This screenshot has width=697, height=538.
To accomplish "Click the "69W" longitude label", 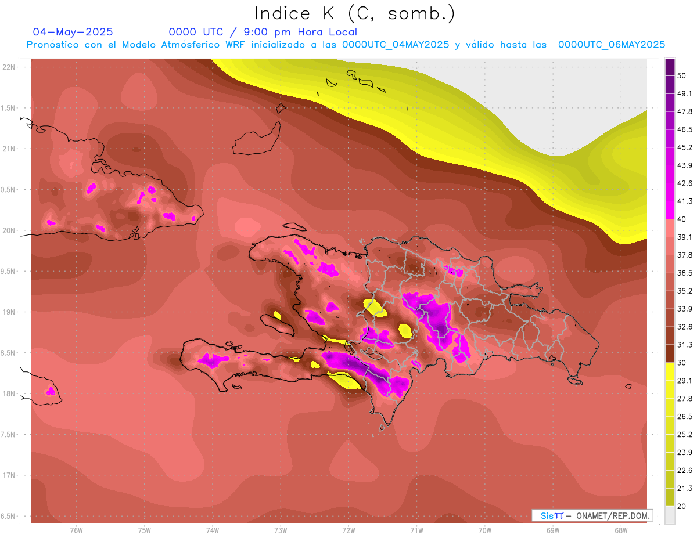I will pyautogui.click(x=552, y=530).
